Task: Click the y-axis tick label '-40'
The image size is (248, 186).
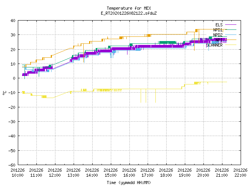Action: pyautogui.click(x=12, y=136)
